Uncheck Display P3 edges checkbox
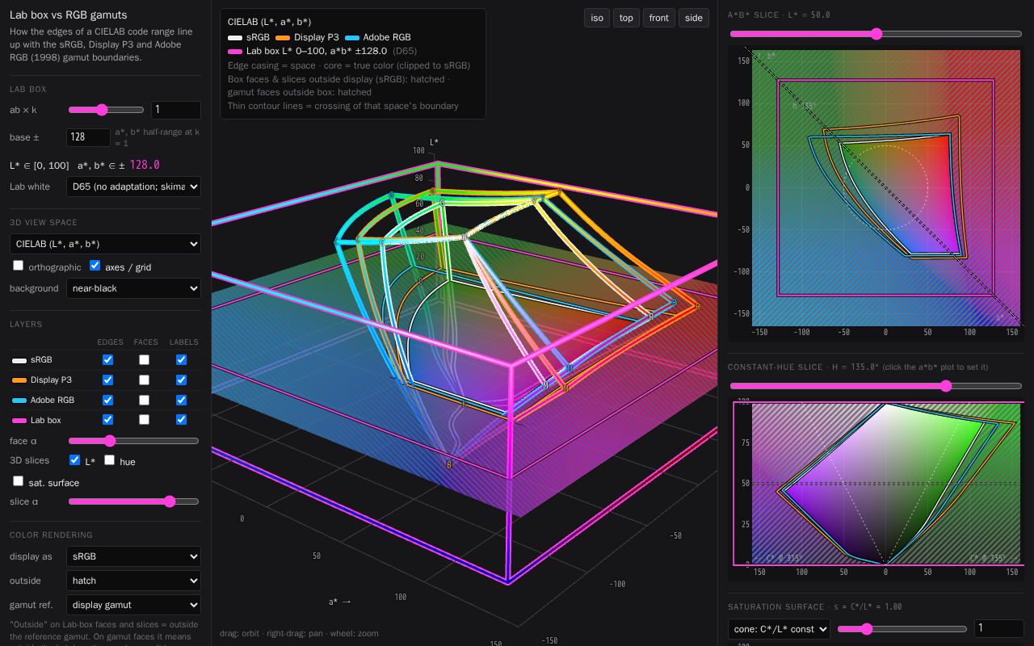Image resolution: width=1034 pixels, height=646 pixels. pyautogui.click(x=107, y=380)
